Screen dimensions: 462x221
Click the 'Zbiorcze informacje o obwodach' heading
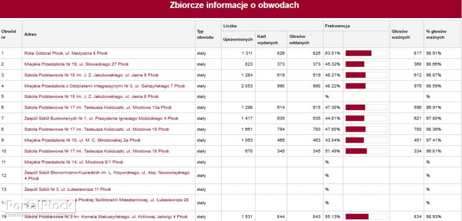coord(234,5)
